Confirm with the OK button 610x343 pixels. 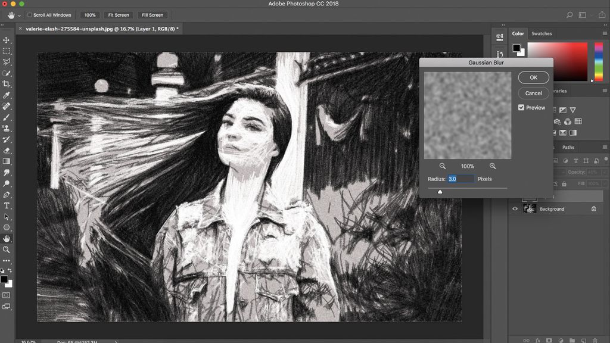point(533,77)
